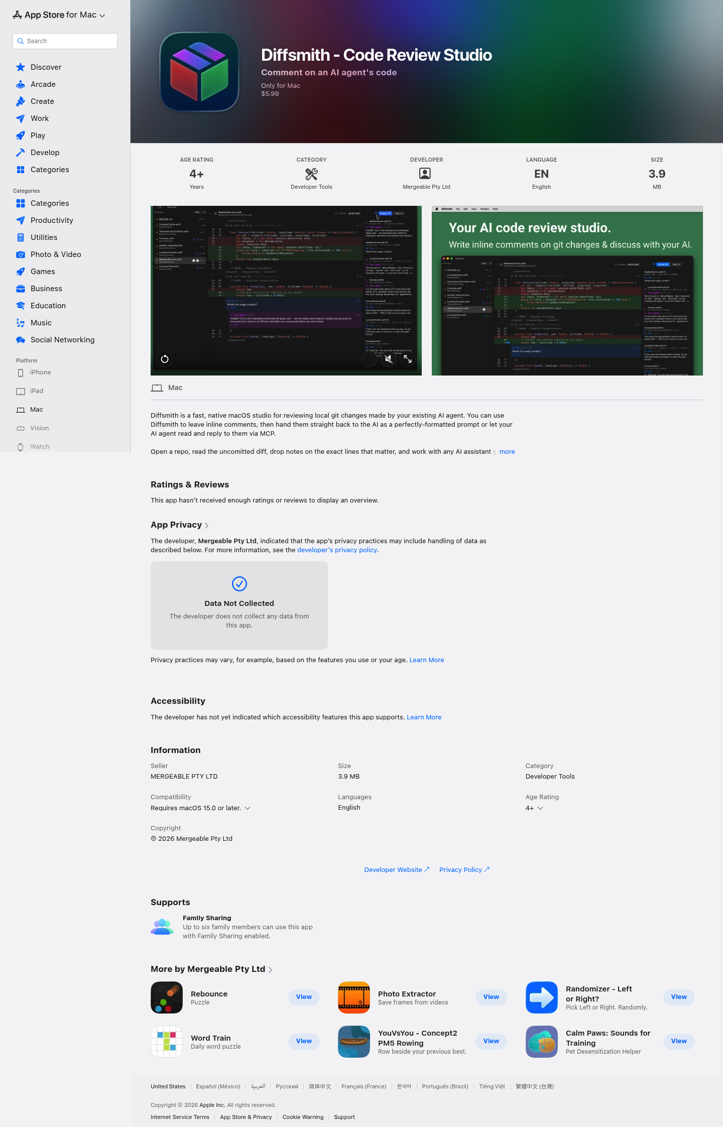This screenshot has width=723, height=1127.
Task: View Word Train app
Action: pyautogui.click(x=304, y=1041)
